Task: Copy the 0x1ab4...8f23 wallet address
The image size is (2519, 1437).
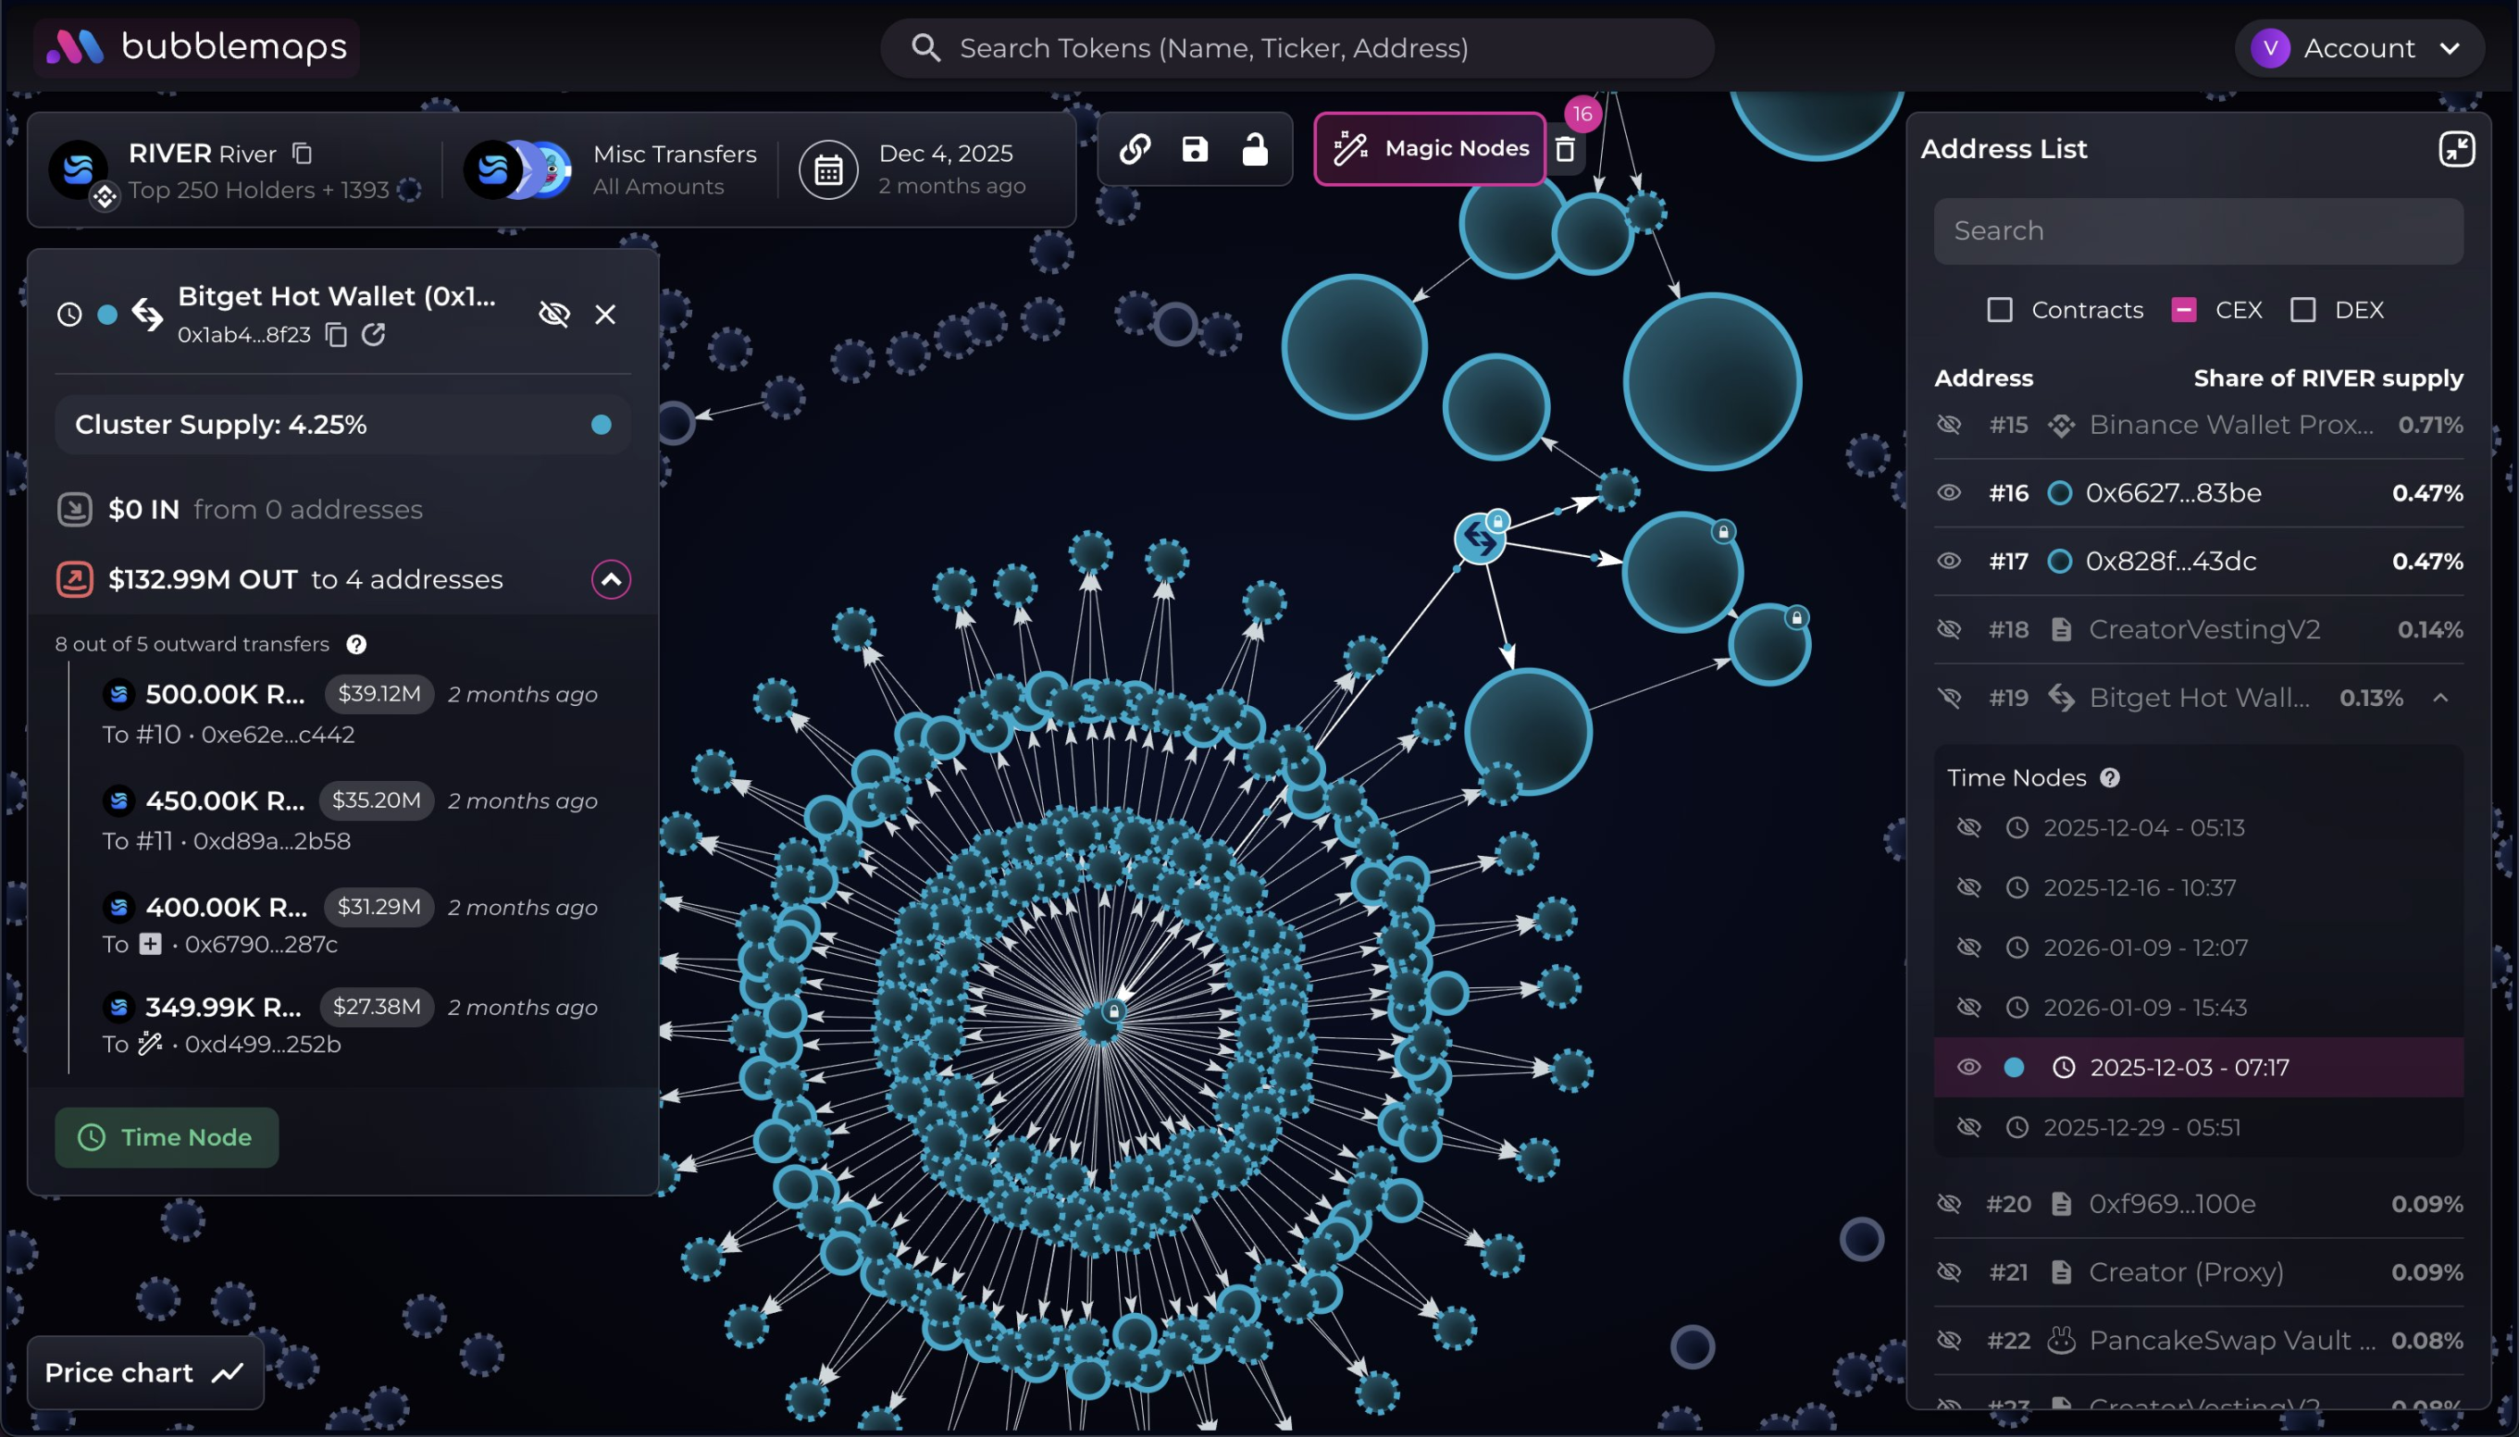Action: click(x=337, y=336)
